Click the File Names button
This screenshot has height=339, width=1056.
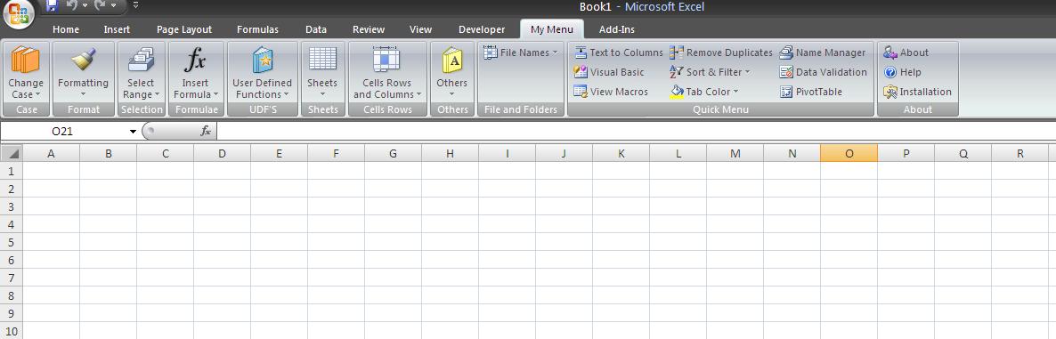point(521,52)
